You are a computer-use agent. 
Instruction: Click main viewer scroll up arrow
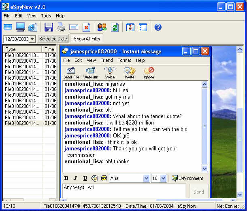point(240,49)
